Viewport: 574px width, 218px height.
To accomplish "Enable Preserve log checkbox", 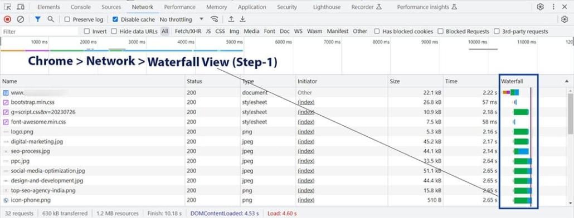I will (x=67, y=19).
